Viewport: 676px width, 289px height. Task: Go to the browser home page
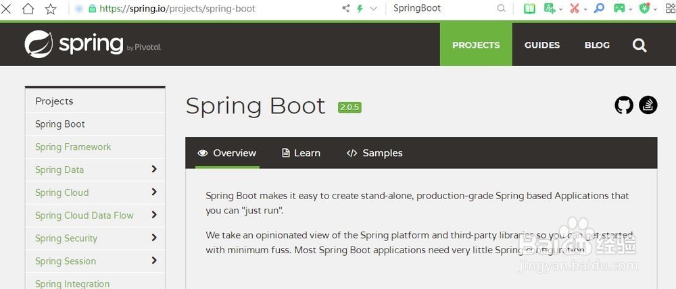click(x=28, y=9)
